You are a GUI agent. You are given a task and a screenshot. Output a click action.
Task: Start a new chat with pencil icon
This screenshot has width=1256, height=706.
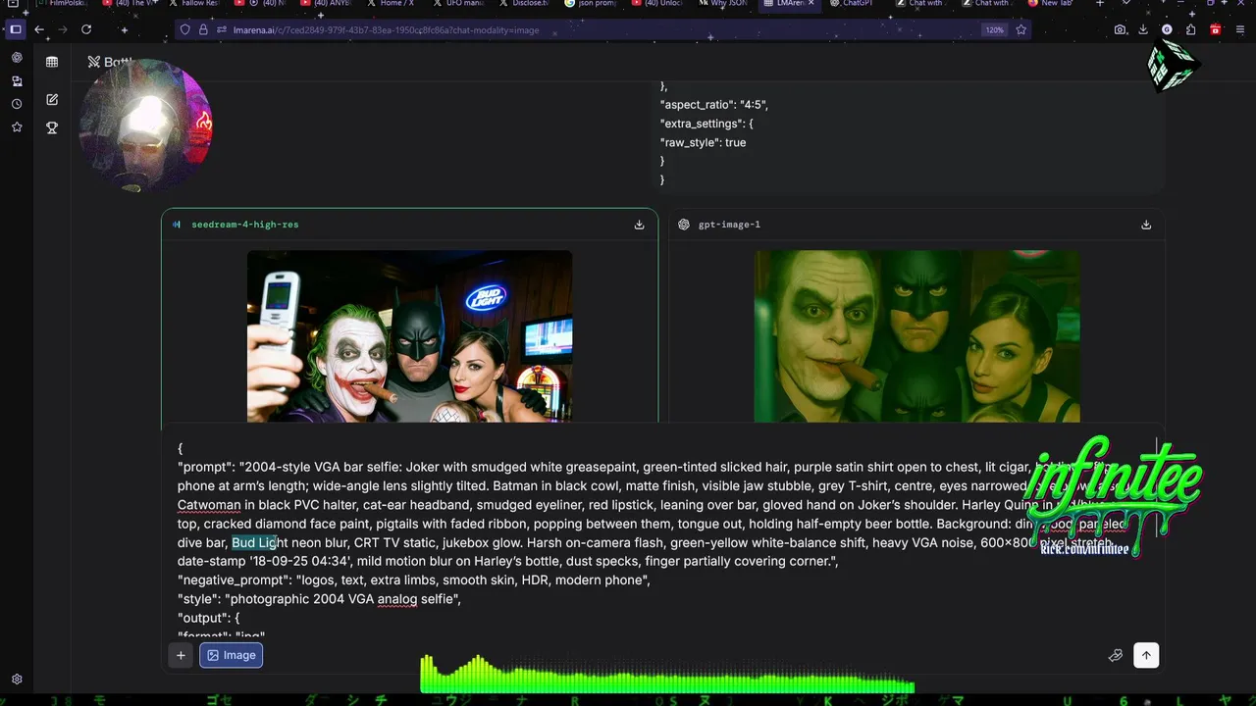coord(52,100)
